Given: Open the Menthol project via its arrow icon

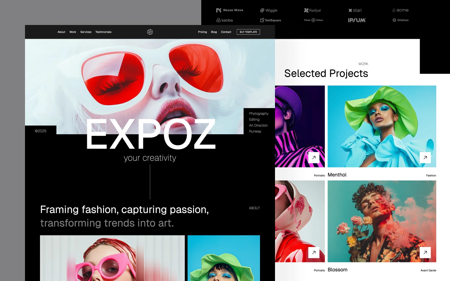Looking at the screenshot, I should [425, 158].
